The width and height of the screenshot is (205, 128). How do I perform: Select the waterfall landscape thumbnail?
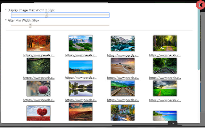click(x=80, y=43)
